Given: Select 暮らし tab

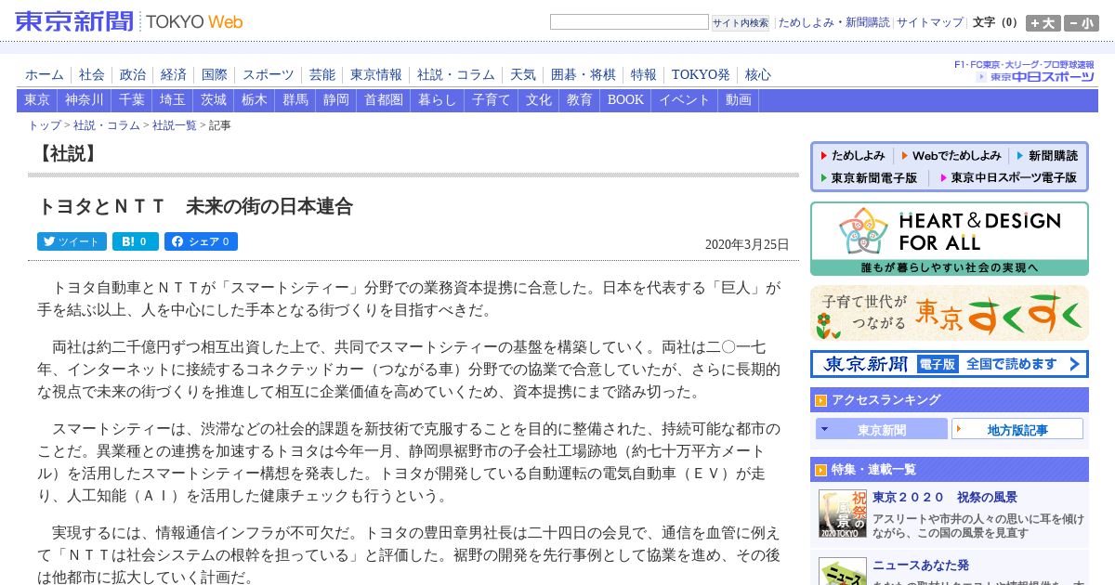Looking at the screenshot, I should (438, 100).
